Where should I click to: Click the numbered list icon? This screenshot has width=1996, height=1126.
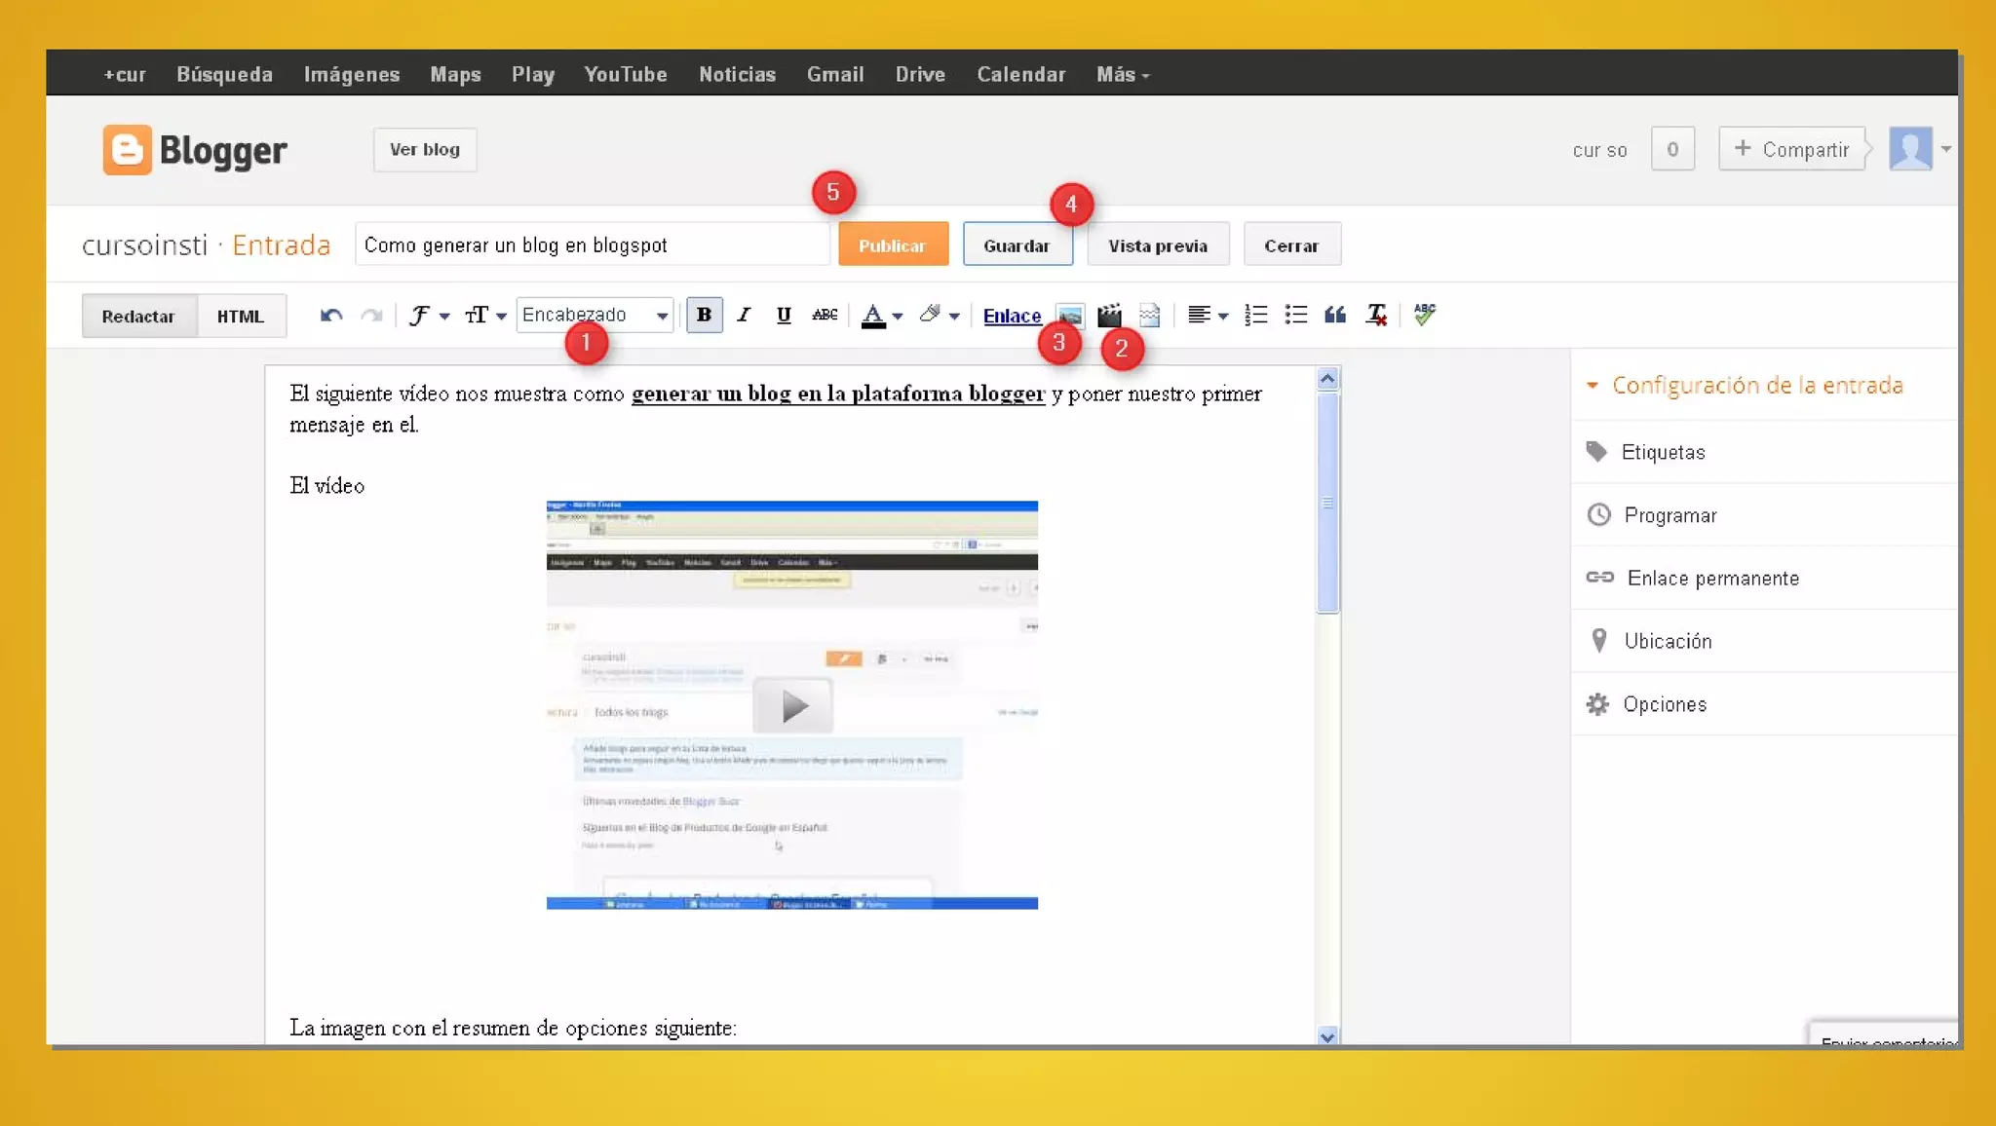(x=1256, y=315)
